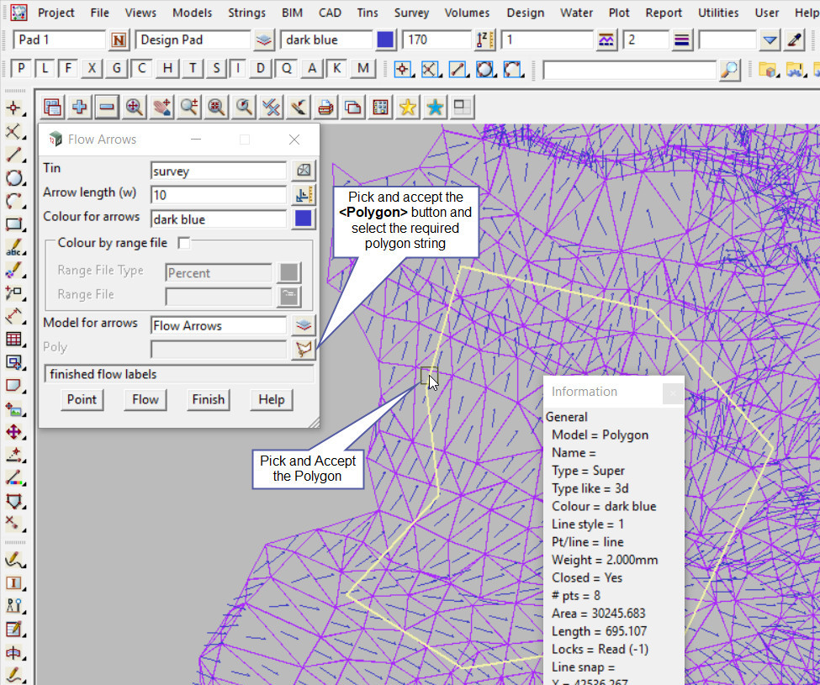The height and width of the screenshot is (685, 820).
Task: Click the measure icon beside Arrow length
Action: coord(303,195)
